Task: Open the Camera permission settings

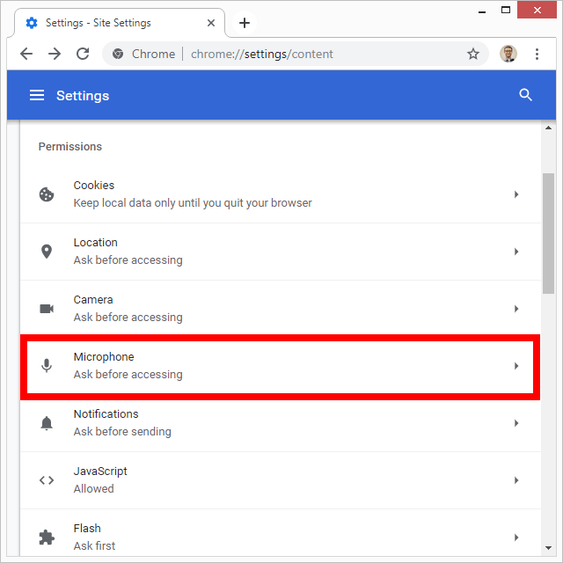Action: tap(281, 309)
